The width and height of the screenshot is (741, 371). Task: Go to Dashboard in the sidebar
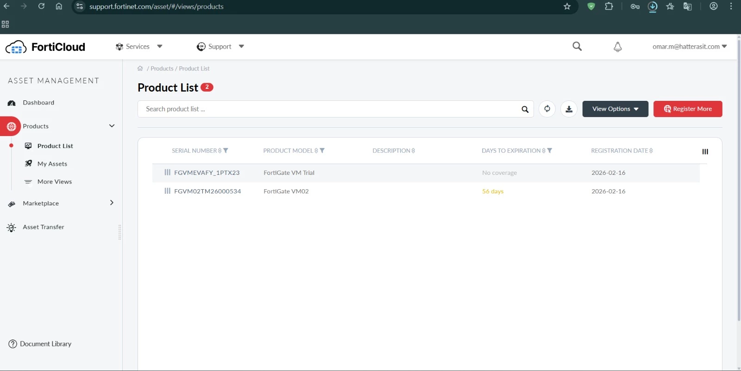38,103
